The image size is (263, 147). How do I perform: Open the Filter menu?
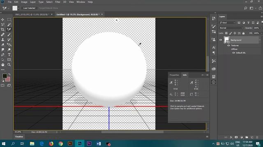point(58,2)
